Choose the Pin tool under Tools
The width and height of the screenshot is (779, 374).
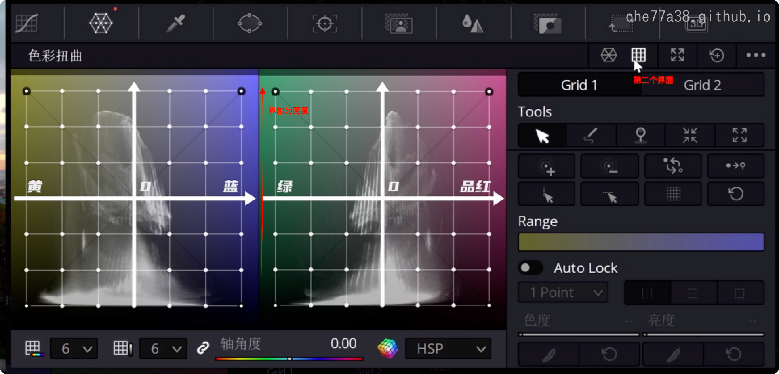pyautogui.click(x=641, y=135)
